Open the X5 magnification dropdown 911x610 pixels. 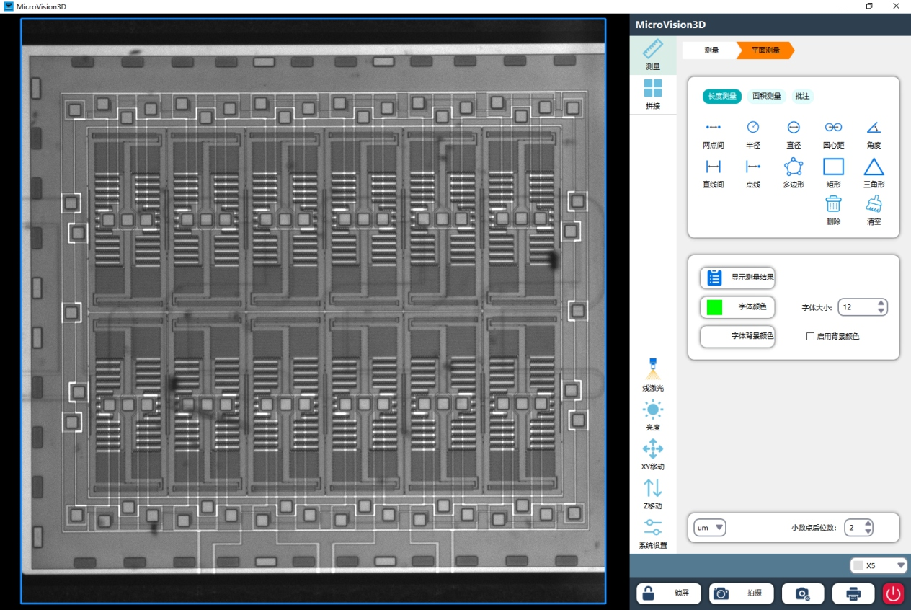tap(879, 565)
